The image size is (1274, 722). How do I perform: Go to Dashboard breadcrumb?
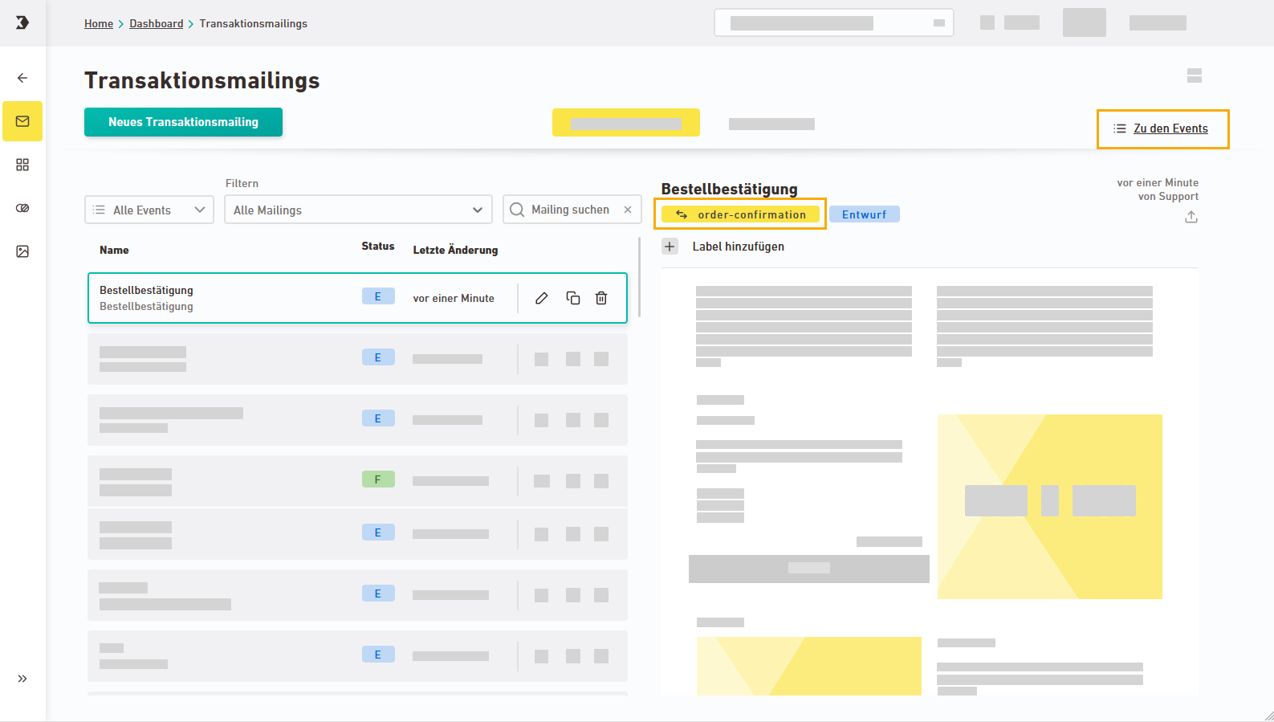157,23
